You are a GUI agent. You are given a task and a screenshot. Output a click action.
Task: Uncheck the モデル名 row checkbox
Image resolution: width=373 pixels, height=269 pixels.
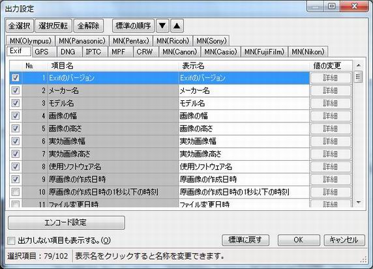click(16, 103)
